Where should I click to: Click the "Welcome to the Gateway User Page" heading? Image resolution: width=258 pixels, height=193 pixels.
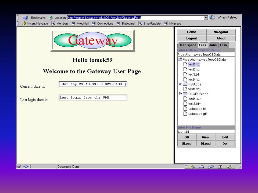point(92,71)
